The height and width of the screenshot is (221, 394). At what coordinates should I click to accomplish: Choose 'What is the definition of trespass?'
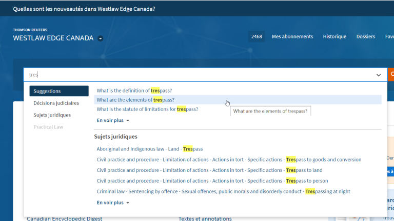(134, 91)
